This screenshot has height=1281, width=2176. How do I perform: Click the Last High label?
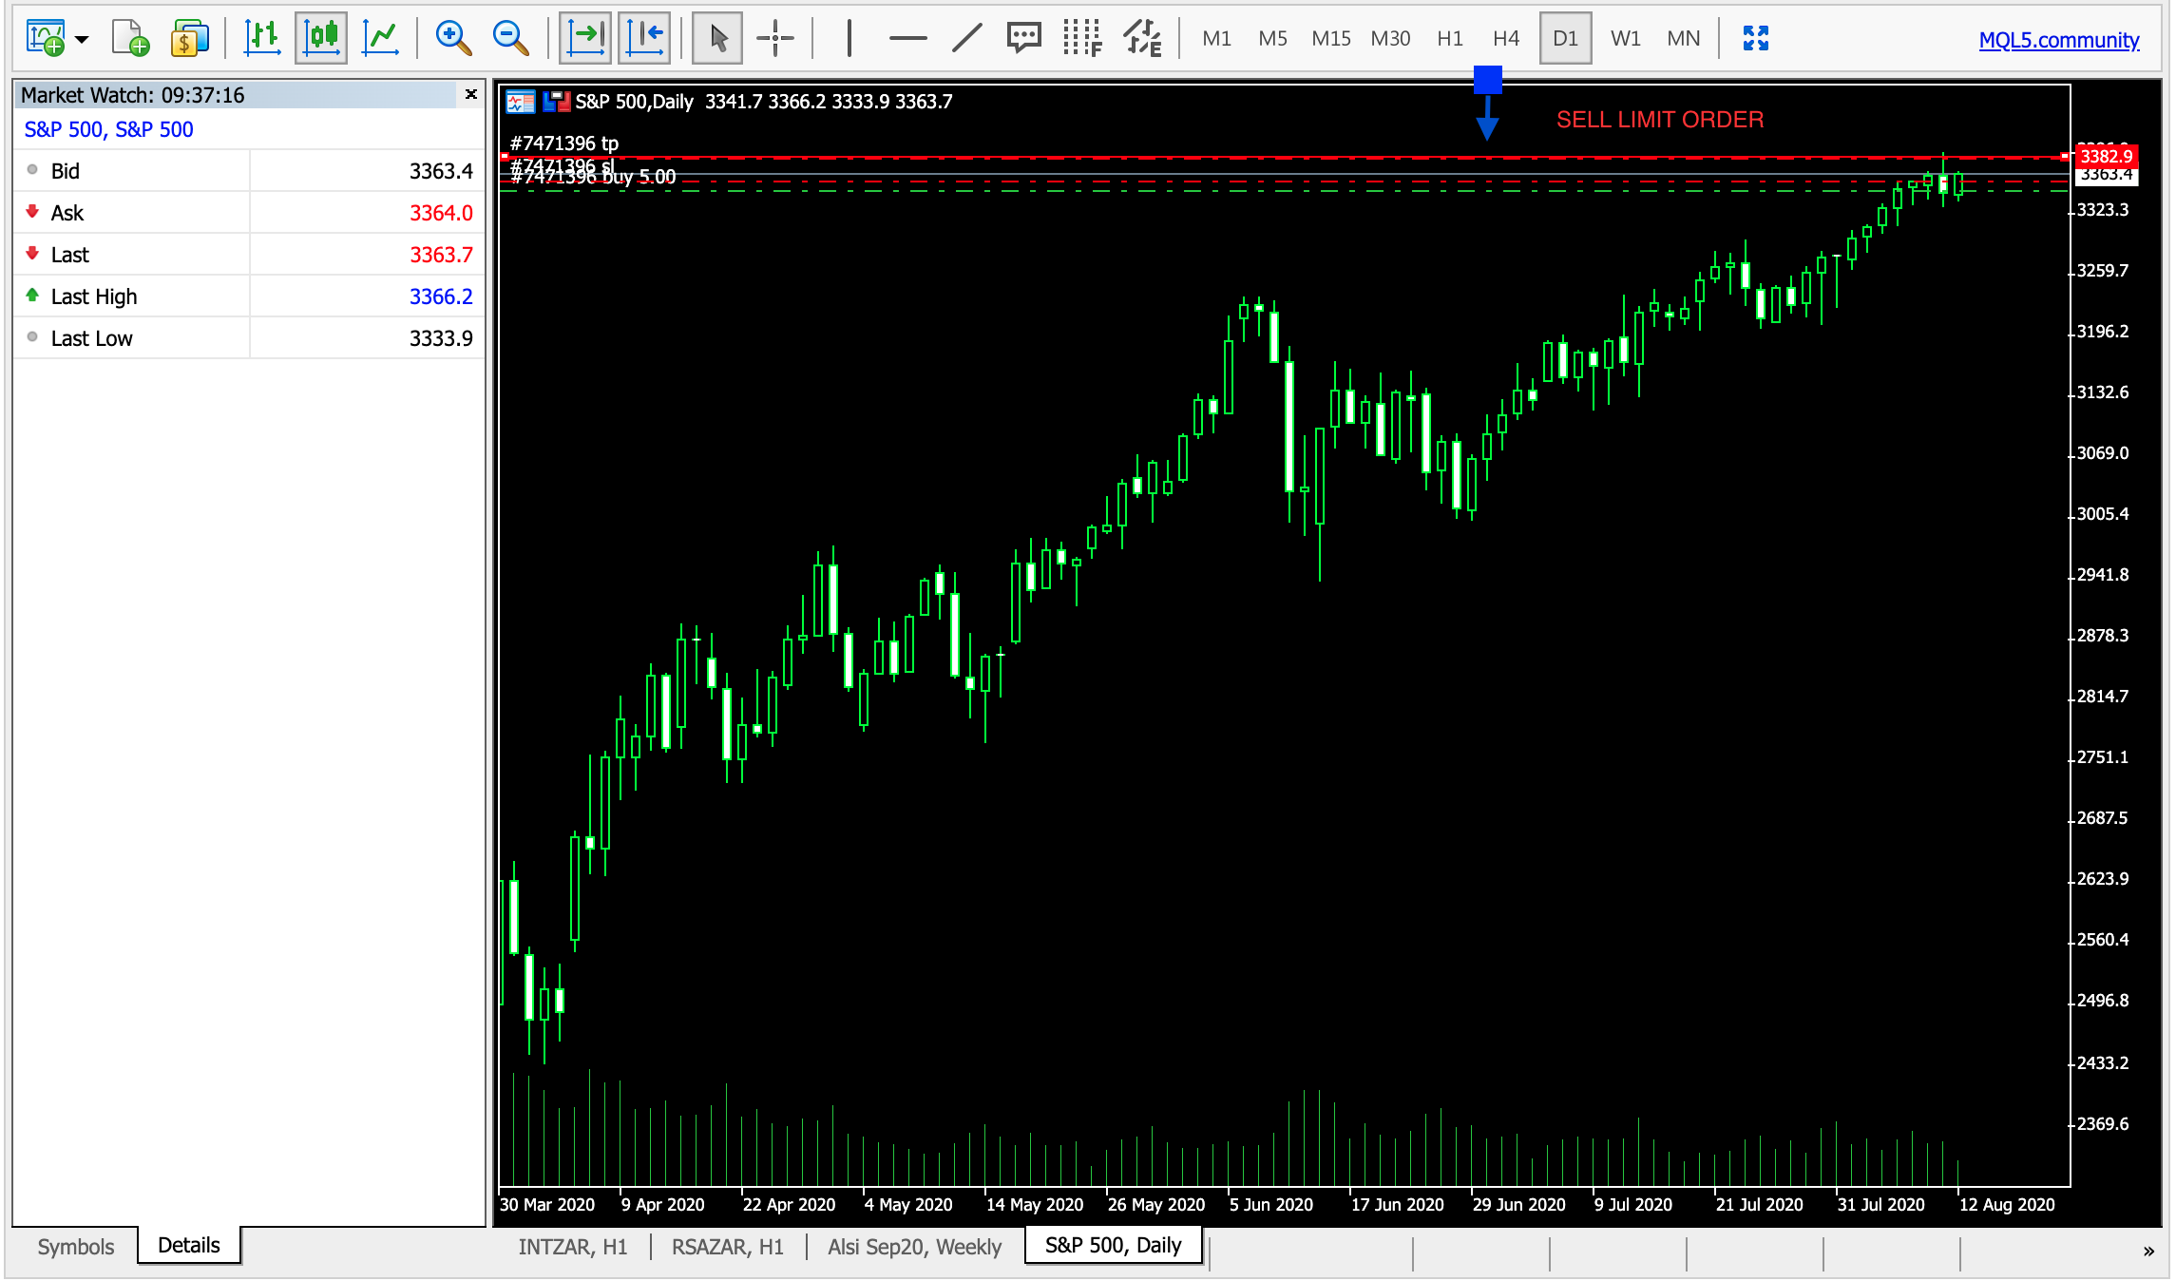94,296
